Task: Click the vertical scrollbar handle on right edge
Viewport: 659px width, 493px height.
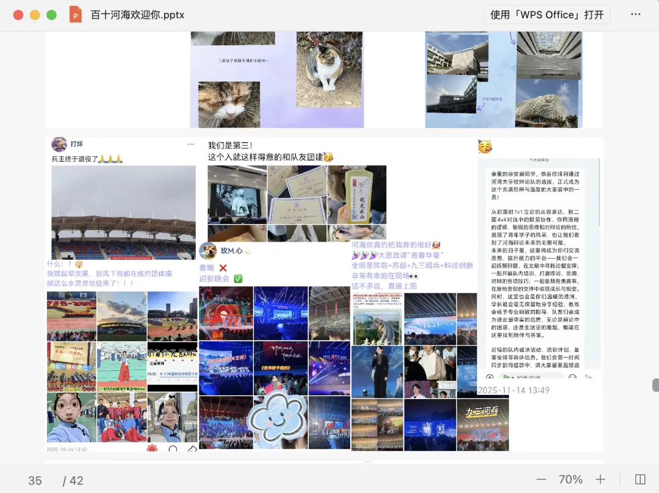Action: pos(655,385)
